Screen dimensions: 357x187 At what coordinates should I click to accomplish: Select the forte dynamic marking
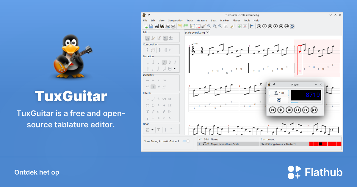point(153,86)
